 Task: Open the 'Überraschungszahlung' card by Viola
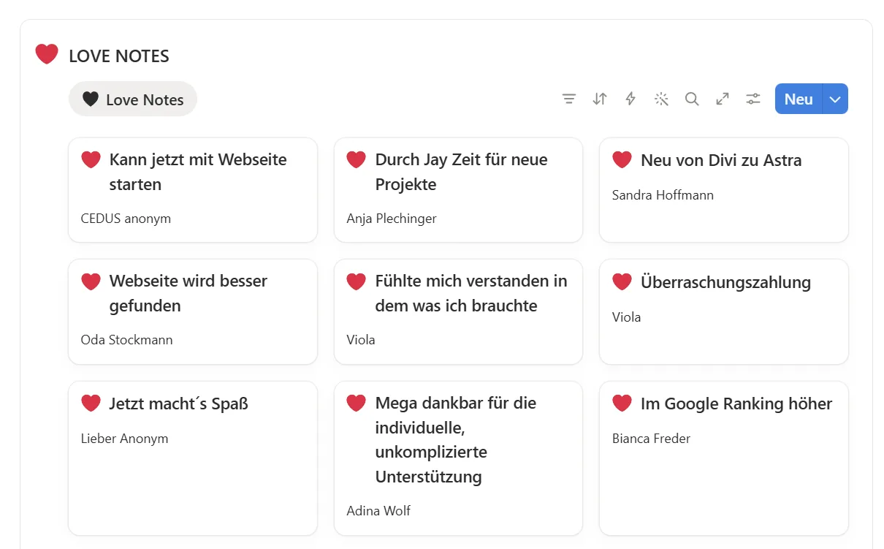point(724,312)
